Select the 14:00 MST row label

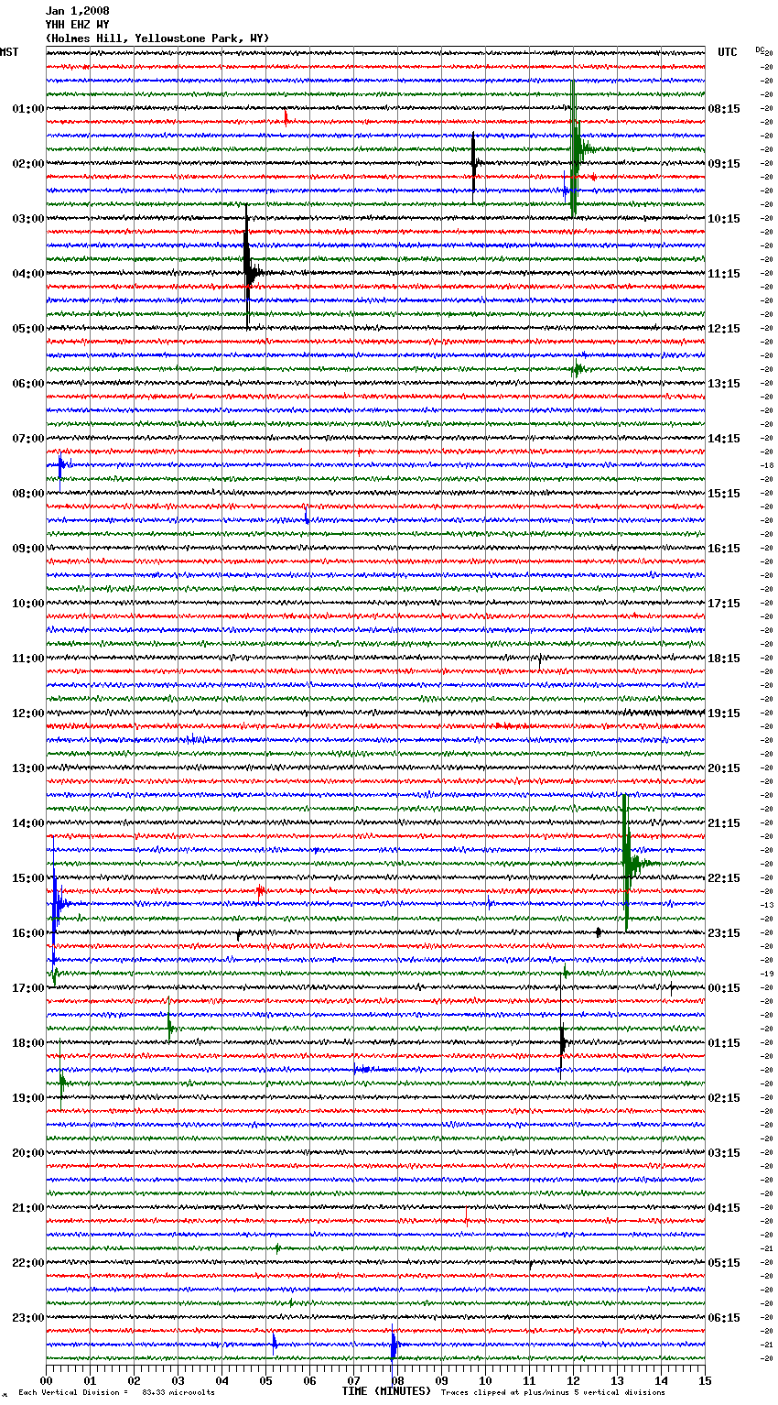pyautogui.click(x=28, y=823)
